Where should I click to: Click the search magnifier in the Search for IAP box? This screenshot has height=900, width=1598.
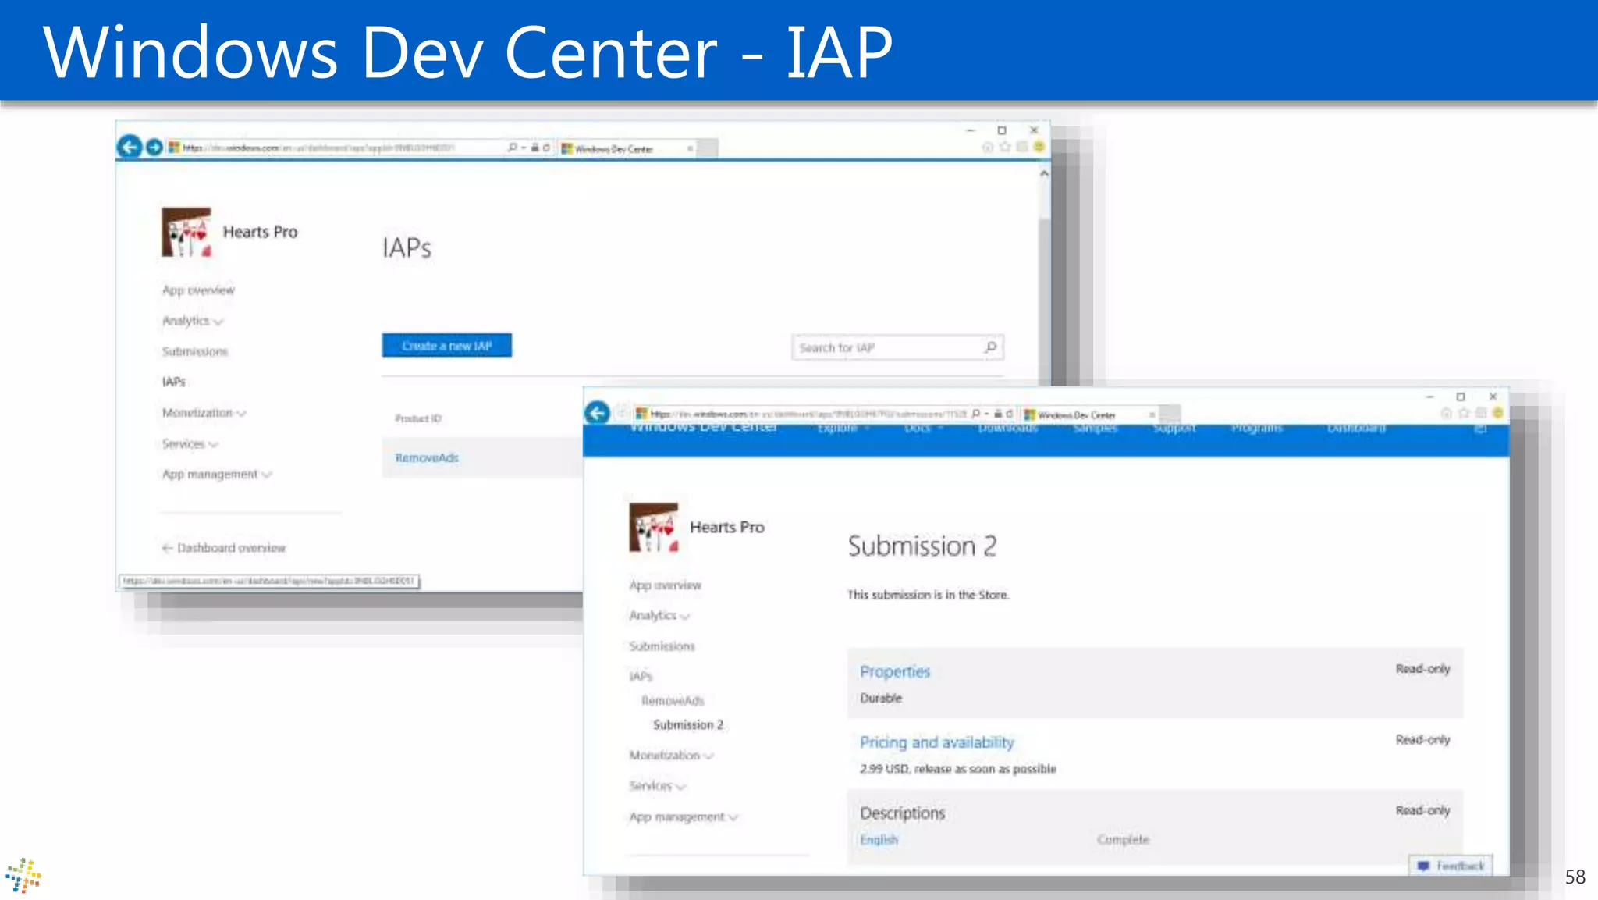(991, 347)
